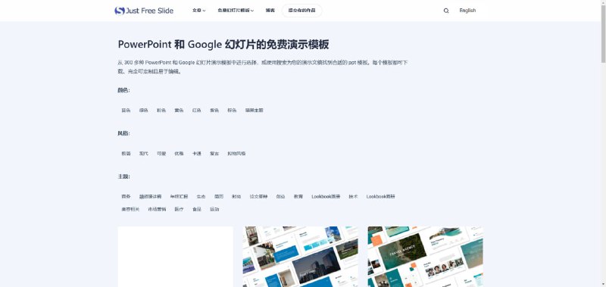Filter by 红色 color tag

[x=197, y=111]
